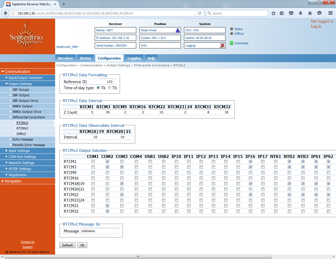Go to the browser home page icon
The width and height of the screenshot is (336, 259).
tap(310, 13)
